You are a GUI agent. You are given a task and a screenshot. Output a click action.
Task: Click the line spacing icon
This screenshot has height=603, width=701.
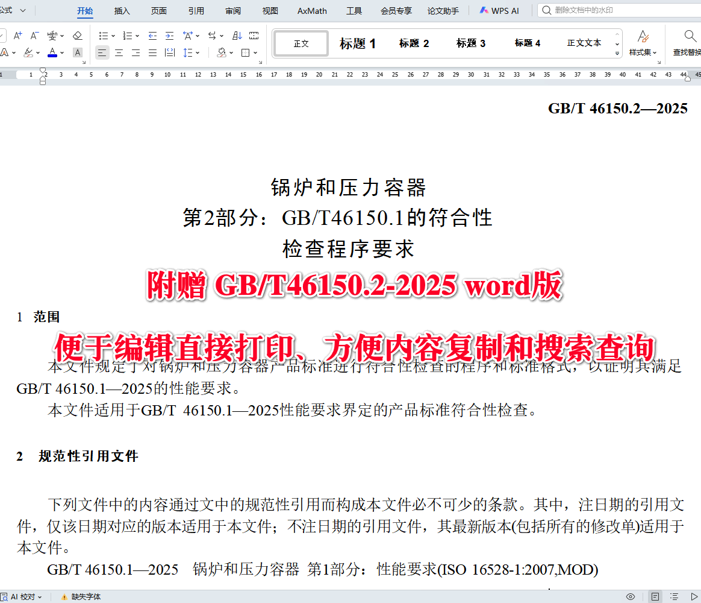[x=188, y=53]
